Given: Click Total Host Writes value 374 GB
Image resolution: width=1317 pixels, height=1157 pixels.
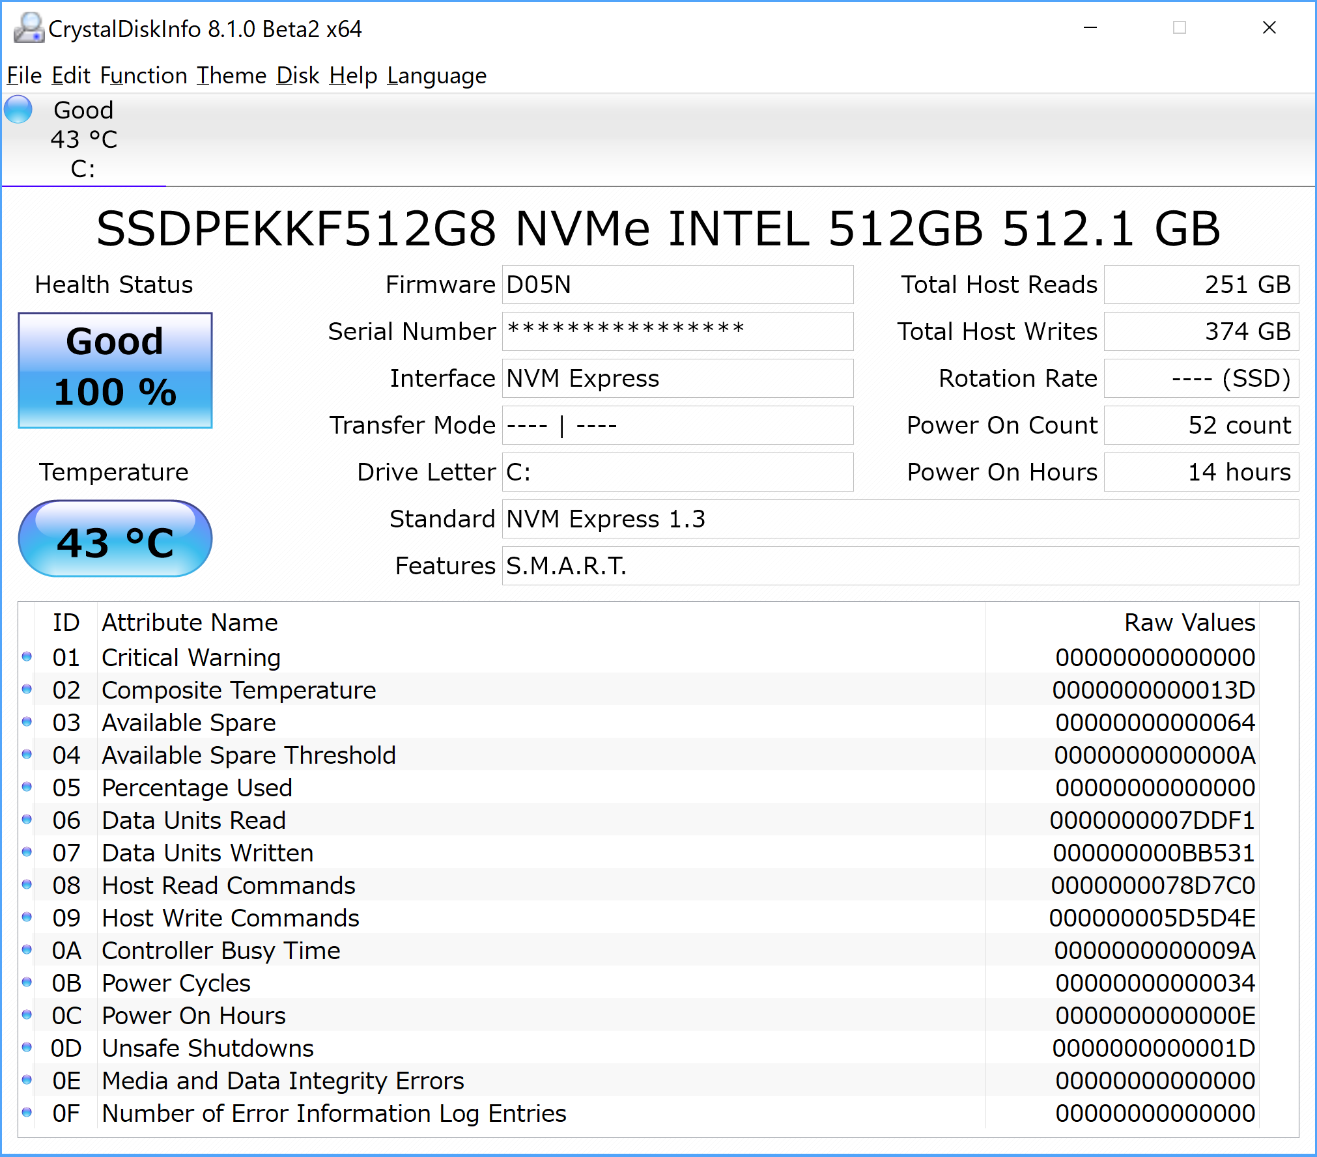Looking at the screenshot, I should pyautogui.click(x=1201, y=331).
